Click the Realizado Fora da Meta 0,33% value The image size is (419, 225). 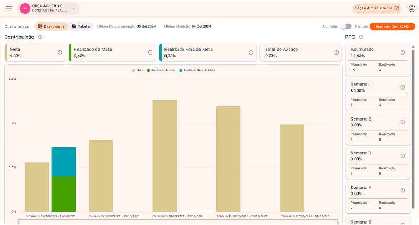click(170, 56)
